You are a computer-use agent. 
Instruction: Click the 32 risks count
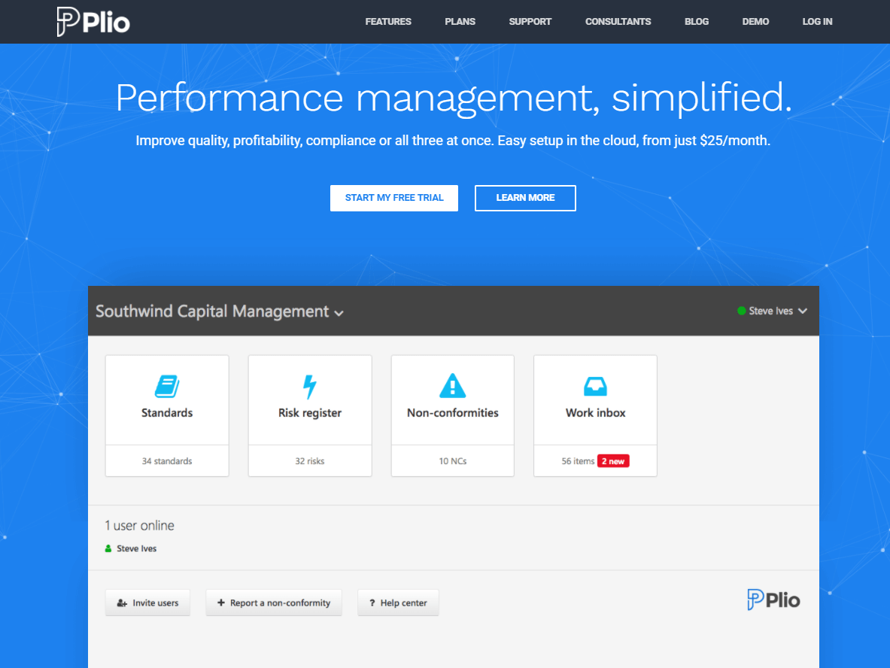(309, 461)
